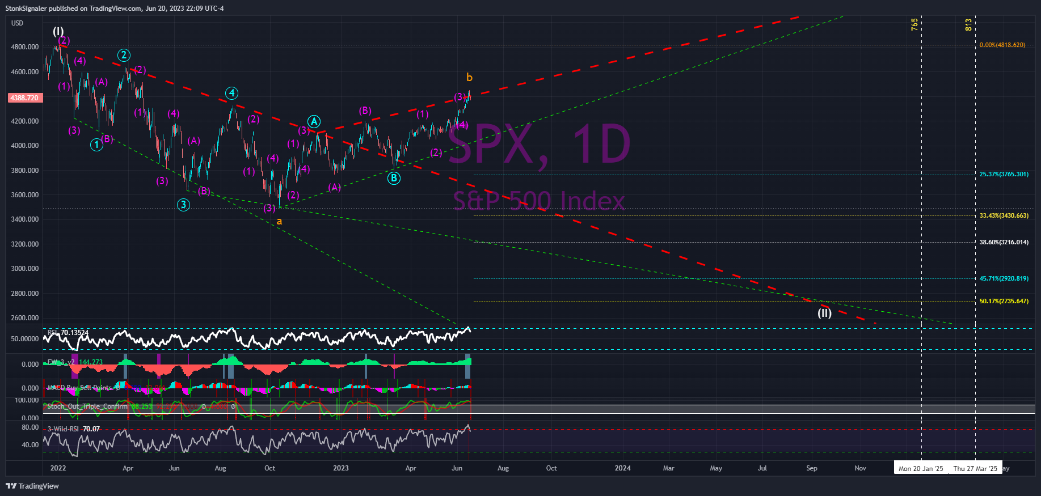Click price axis label 2800.000
The width and height of the screenshot is (1041, 496).
24,294
